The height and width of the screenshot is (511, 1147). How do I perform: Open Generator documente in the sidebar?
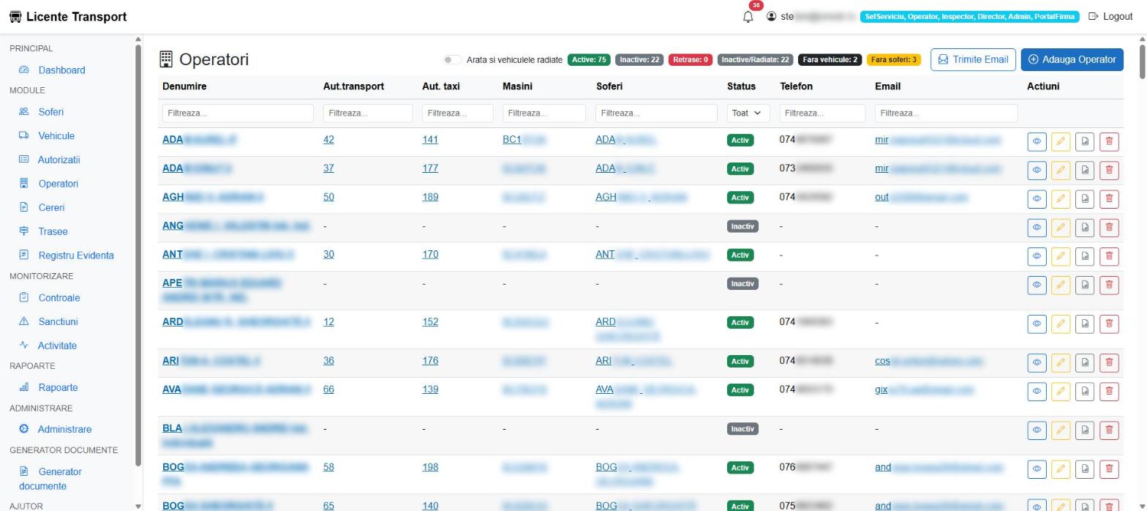pos(50,479)
